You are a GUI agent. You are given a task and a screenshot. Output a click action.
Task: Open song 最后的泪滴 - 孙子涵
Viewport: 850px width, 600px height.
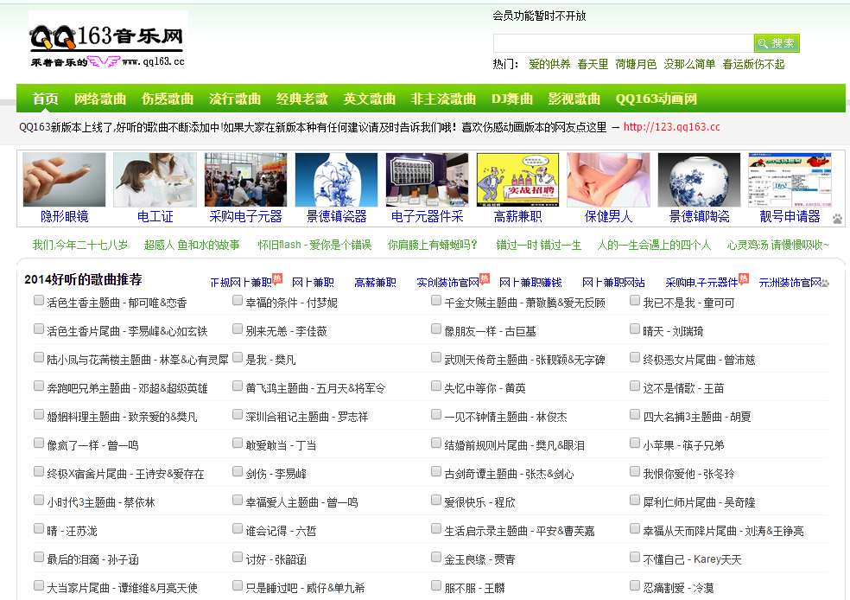(x=92, y=559)
